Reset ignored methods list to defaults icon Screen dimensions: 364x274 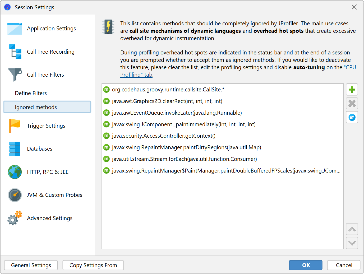[352, 117]
